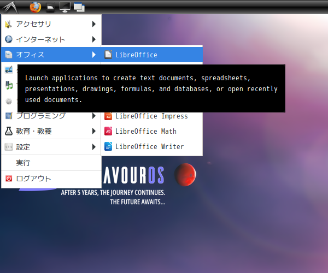Image resolution: width=328 pixels, height=273 pixels.
Task: Click the graphics category icon below オフィス
Action: point(9,70)
